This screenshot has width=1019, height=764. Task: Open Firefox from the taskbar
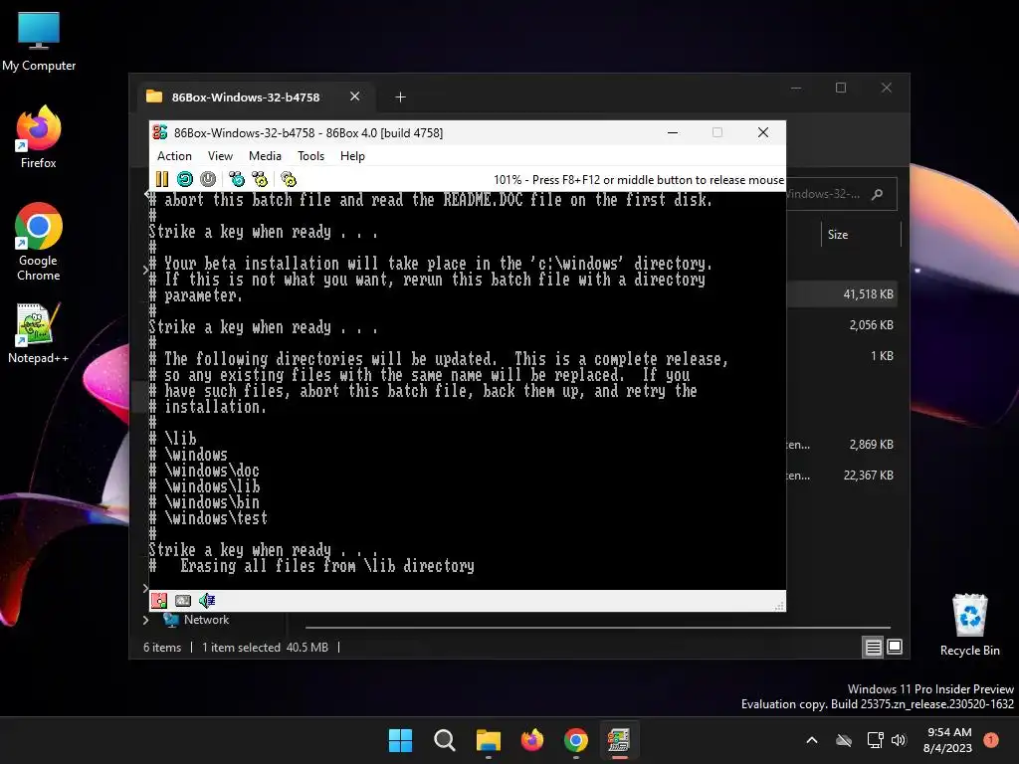[x=532, y=740]
